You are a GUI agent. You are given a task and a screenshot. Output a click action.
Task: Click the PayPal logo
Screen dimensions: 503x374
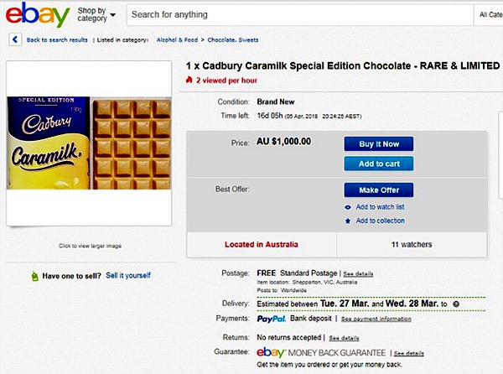[272, 318]
